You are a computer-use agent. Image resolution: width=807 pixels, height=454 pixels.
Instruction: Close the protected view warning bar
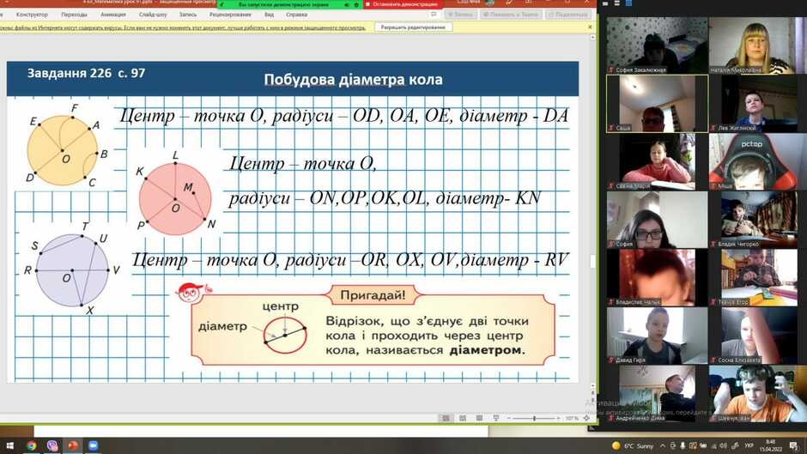click(x=590, y=27)
